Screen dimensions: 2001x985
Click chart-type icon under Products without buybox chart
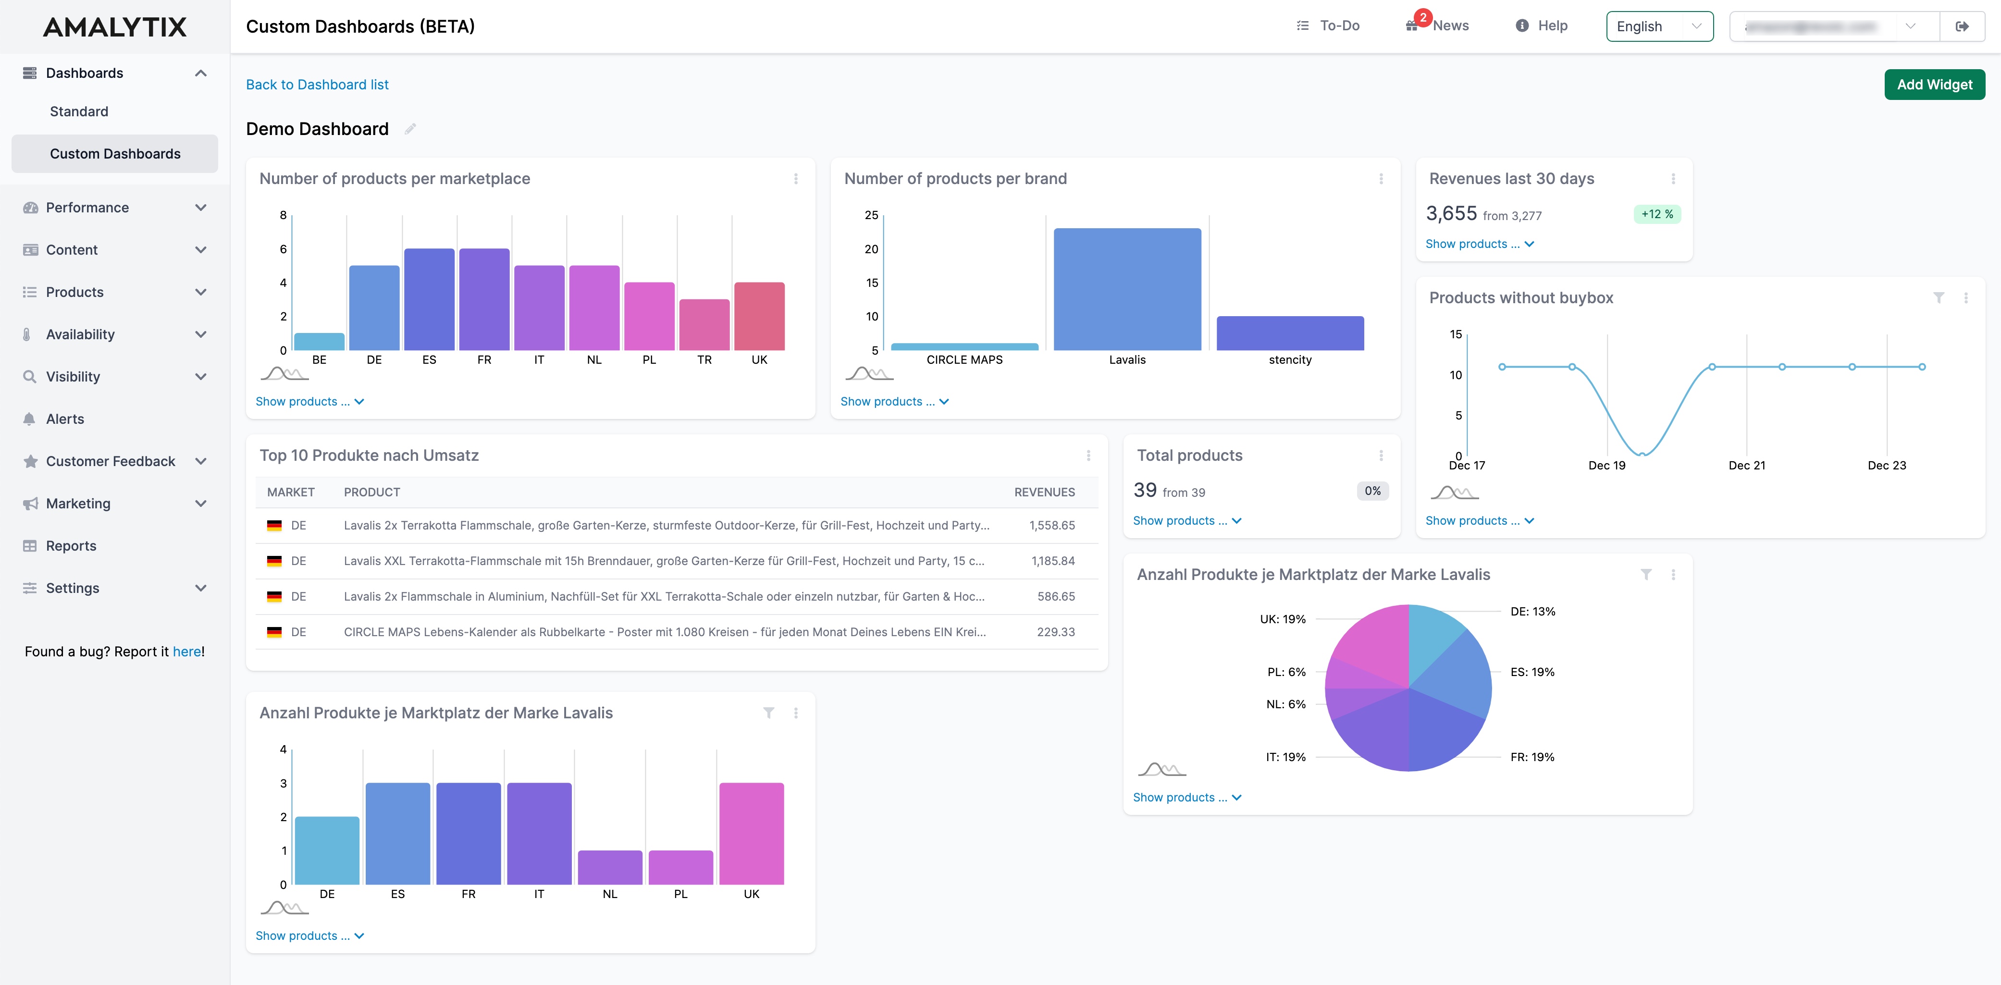coord(1454,492)
